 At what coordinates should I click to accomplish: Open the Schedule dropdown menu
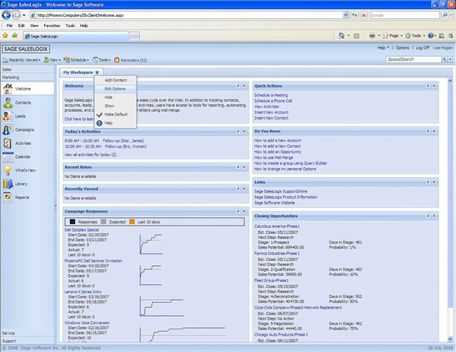tap(76, 60)
